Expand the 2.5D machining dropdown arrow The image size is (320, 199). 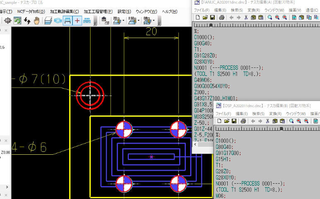coord(138,21)
